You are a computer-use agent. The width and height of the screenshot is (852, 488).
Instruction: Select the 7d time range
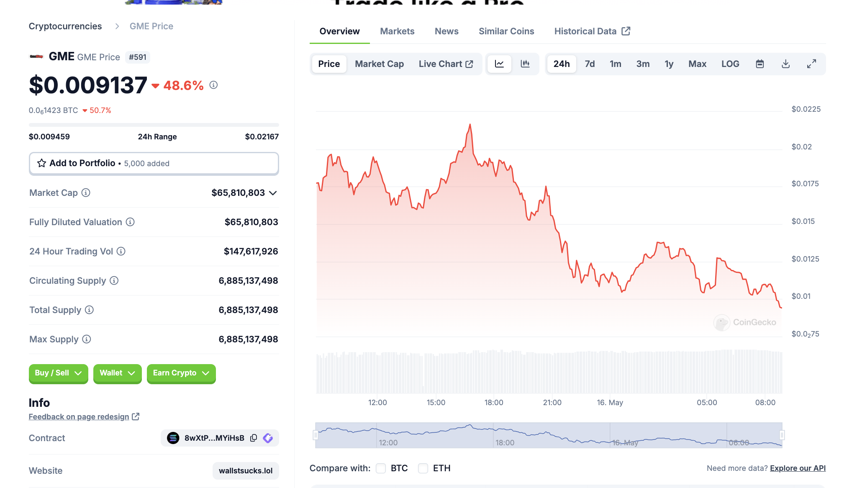coord(590,64)
